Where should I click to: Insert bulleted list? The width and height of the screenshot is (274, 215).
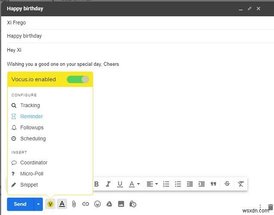(178, 184)
